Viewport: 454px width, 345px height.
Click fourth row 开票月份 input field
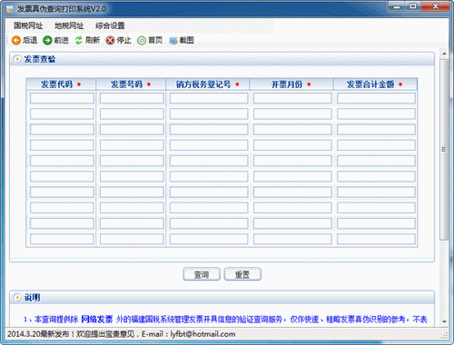click(x=292, y=145)
